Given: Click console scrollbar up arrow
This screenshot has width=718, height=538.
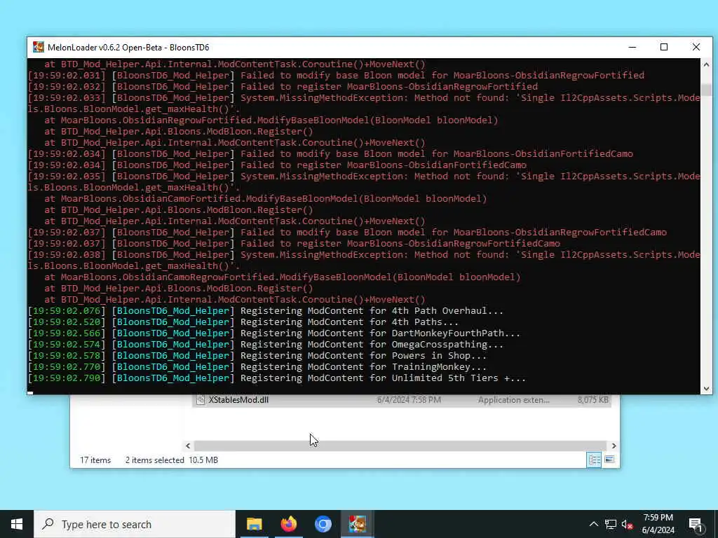Looking at the screenshot, I should click(706, 64).
